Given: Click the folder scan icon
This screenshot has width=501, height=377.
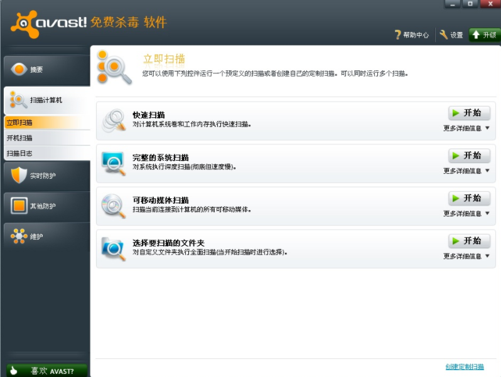Looking at the screenshot, I should pos(114,248).
